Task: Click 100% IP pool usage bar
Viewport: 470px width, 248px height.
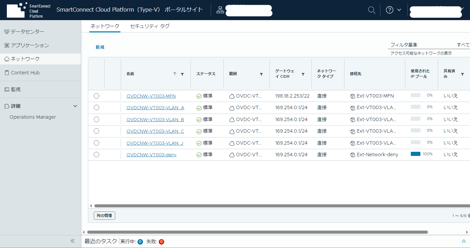Action: [x=416, y=154]
